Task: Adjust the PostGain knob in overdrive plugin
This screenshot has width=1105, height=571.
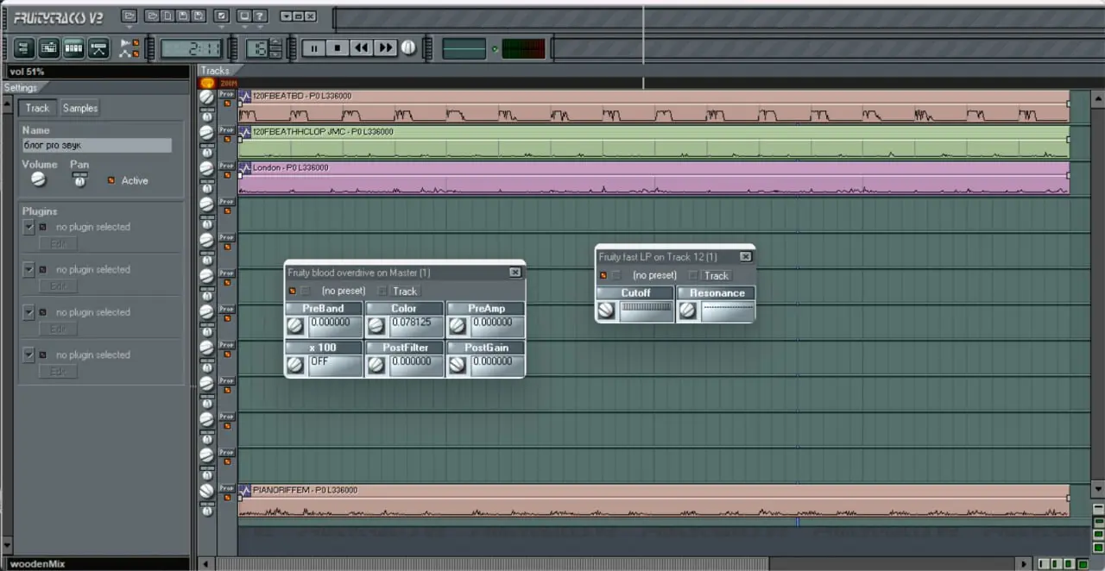Action: tap(457, 366)
